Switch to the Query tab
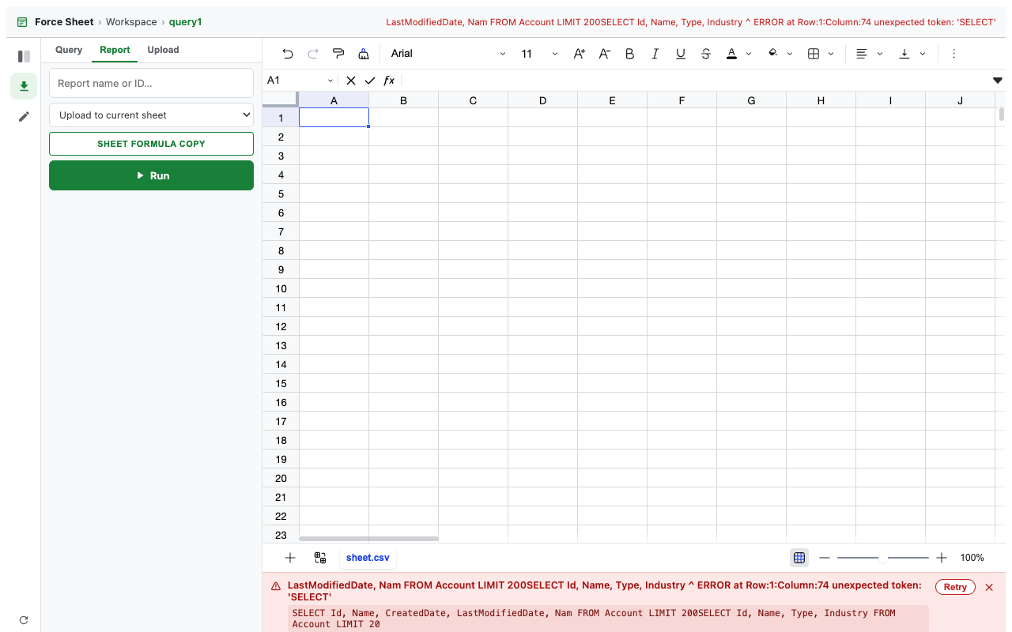Viewport: 1012px width, 632px height. pyautogui.click(x=69, y=50)
